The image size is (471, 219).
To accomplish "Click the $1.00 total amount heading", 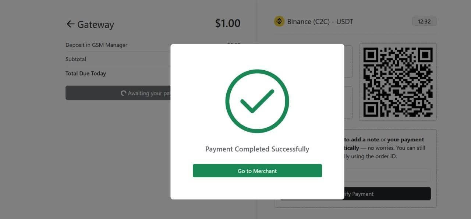I will click(x=227, y=23).
